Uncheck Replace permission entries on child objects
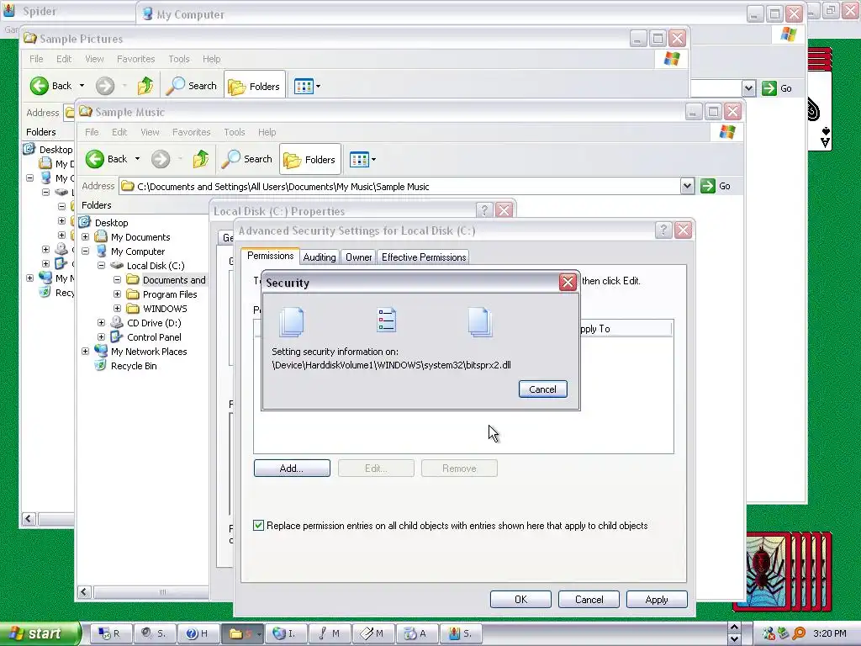 (258, 526)
